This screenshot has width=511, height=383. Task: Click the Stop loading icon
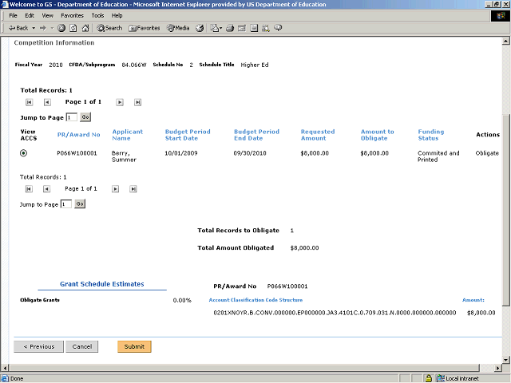point(61,29)
